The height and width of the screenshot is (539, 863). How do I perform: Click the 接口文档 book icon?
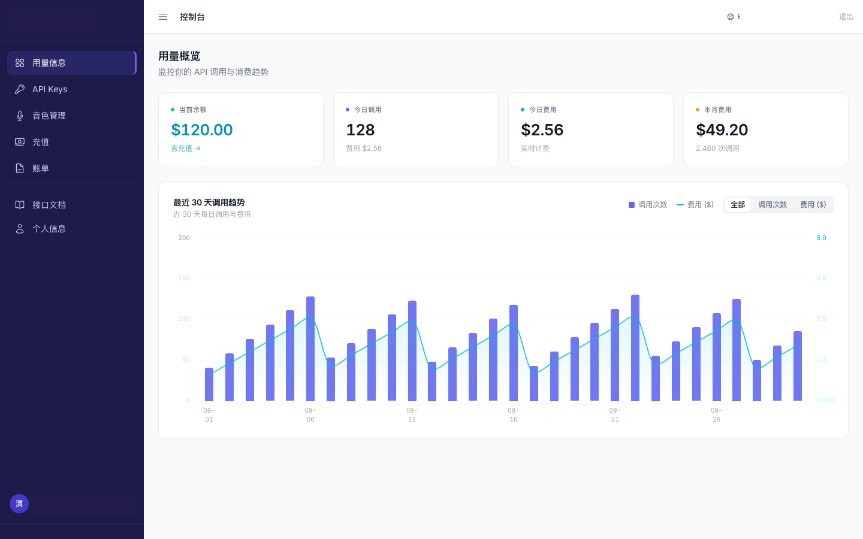(20, 205)
